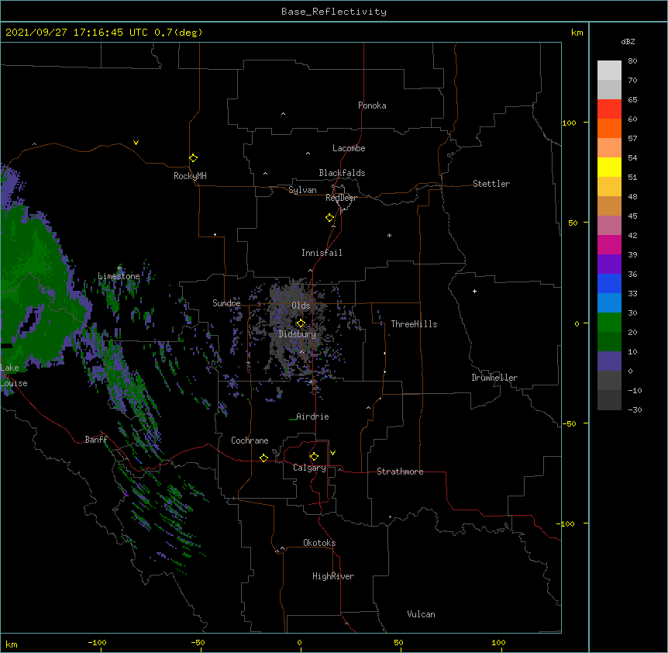Click the Calgary label
The image size is (668, 653).
pyautogui.click(x=309, y=468)
